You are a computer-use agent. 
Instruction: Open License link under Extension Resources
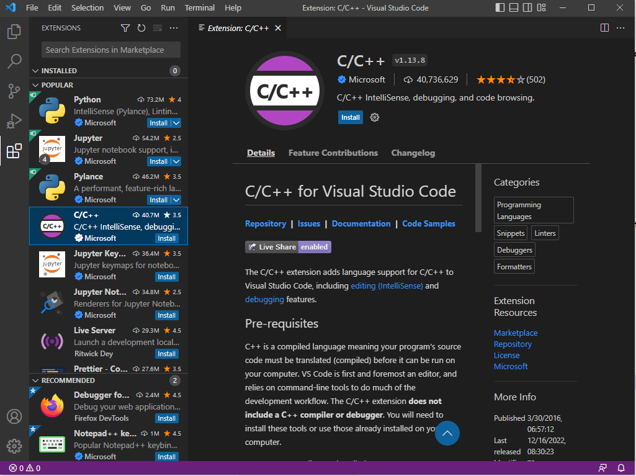[x=506, y=355]
